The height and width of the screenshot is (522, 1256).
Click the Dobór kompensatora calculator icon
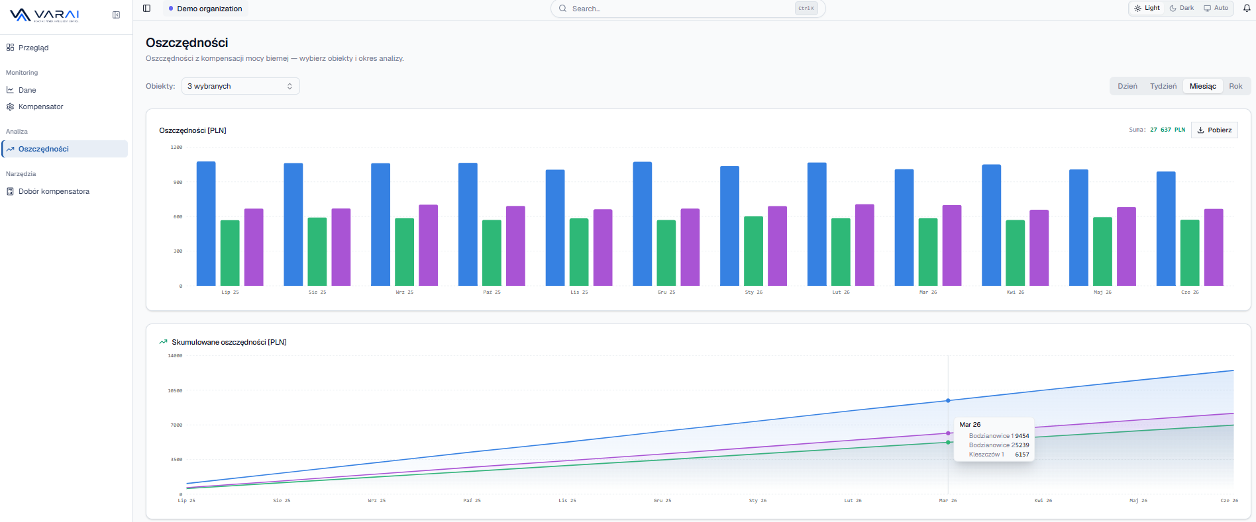pyautogui.click(x=10, y=191)
